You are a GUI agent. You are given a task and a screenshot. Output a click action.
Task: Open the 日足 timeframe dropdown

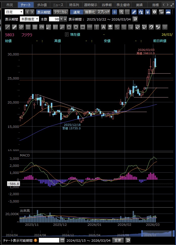click(14, 12)
